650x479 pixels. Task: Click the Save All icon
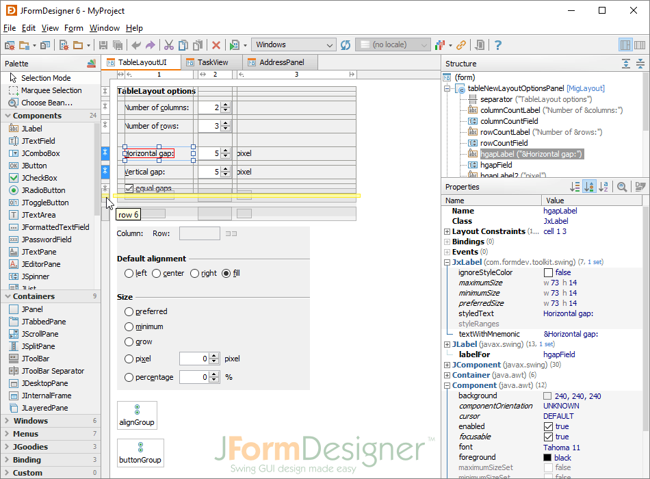tap(118, 45)
